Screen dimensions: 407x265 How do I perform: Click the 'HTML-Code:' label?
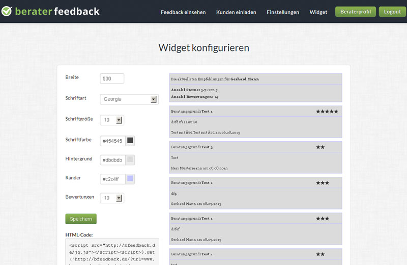[x=79, y=235]
